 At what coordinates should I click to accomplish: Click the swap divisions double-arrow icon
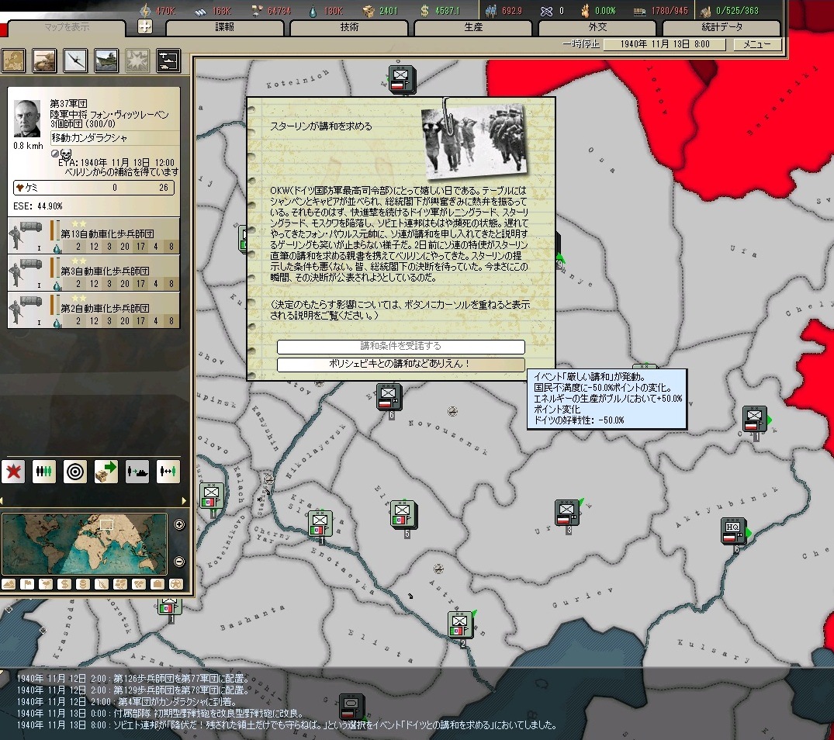tap(168, 471)
